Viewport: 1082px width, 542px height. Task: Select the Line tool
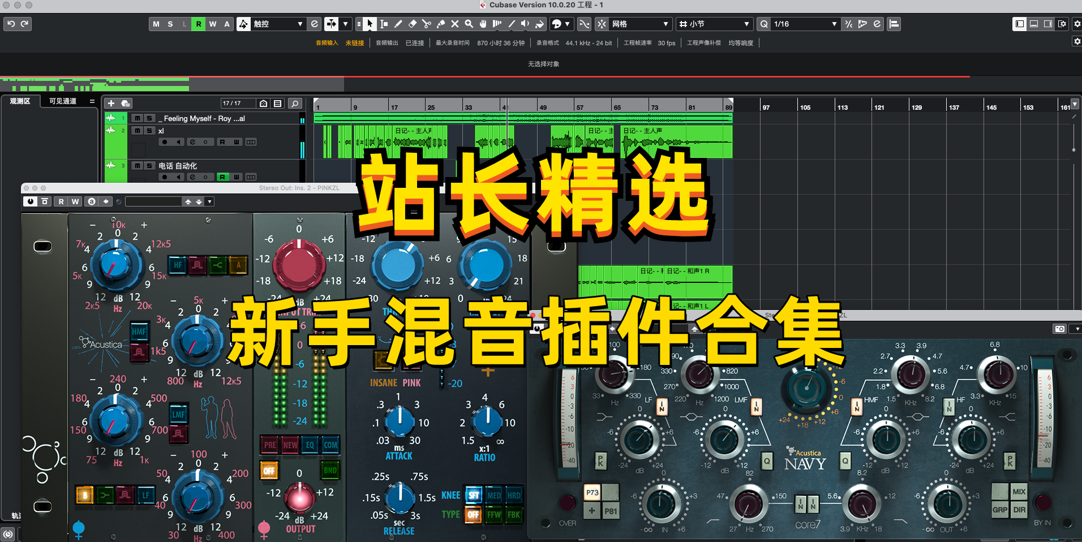tap(512, 24)
